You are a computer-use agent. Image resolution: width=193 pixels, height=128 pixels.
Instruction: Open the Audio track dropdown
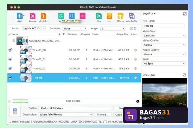[33, 28]
